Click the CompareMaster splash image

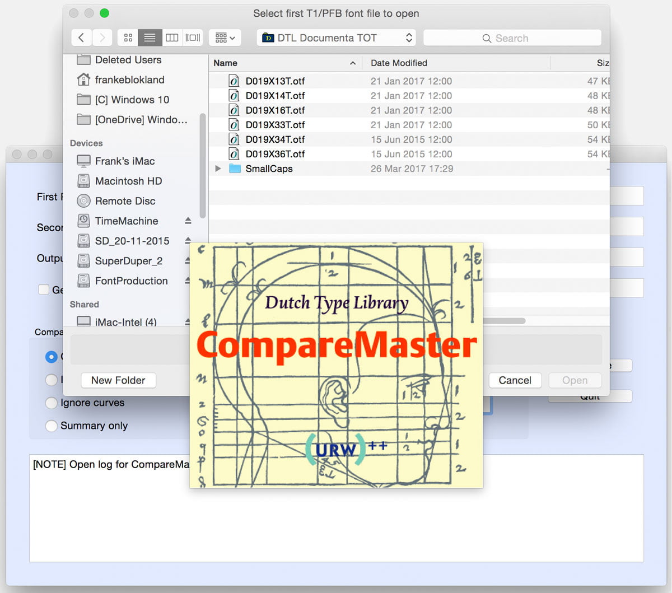point(336,365)
